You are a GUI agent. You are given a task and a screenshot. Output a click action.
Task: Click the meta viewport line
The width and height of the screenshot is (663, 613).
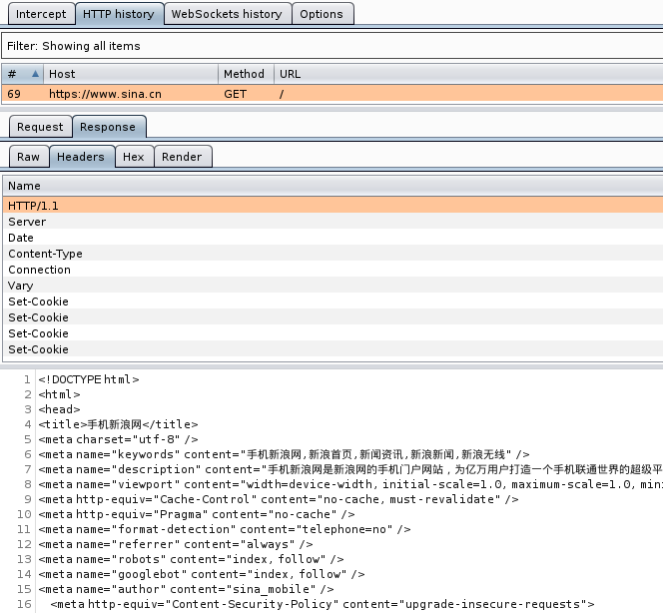[x=350, y=484]
